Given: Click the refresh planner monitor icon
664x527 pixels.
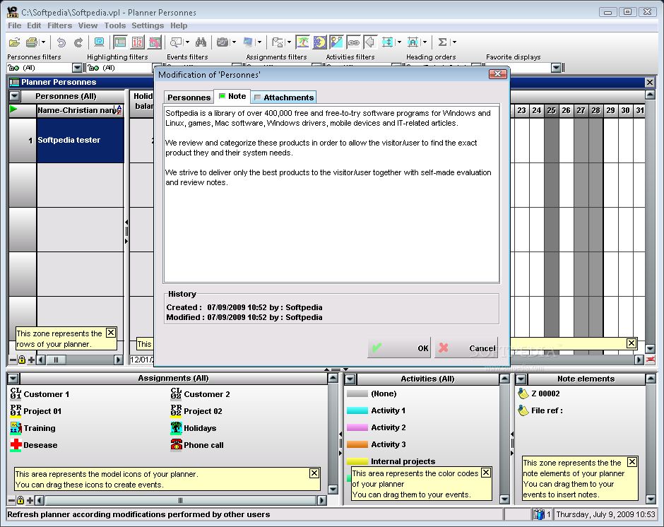Looking at the screenshot, I should pos(99,42).
